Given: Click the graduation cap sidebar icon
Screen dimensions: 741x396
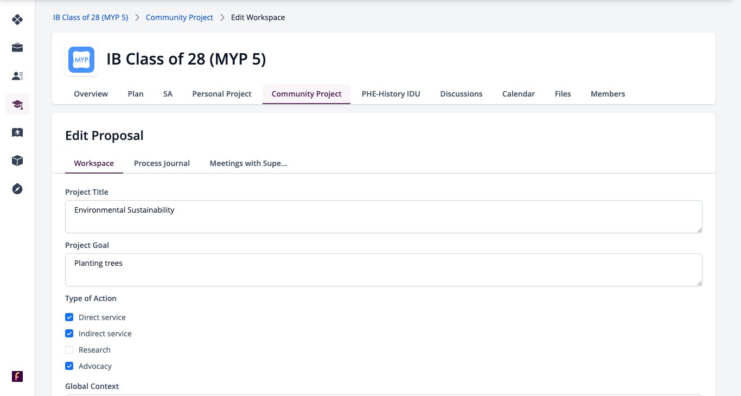Looking at the screenshot, I should coord(17,104).
